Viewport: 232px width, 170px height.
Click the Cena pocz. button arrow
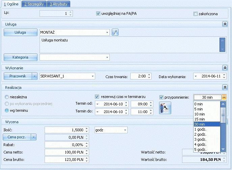coord(33,137)
